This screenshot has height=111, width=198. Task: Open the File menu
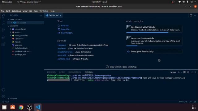click(x=3, y=11)
